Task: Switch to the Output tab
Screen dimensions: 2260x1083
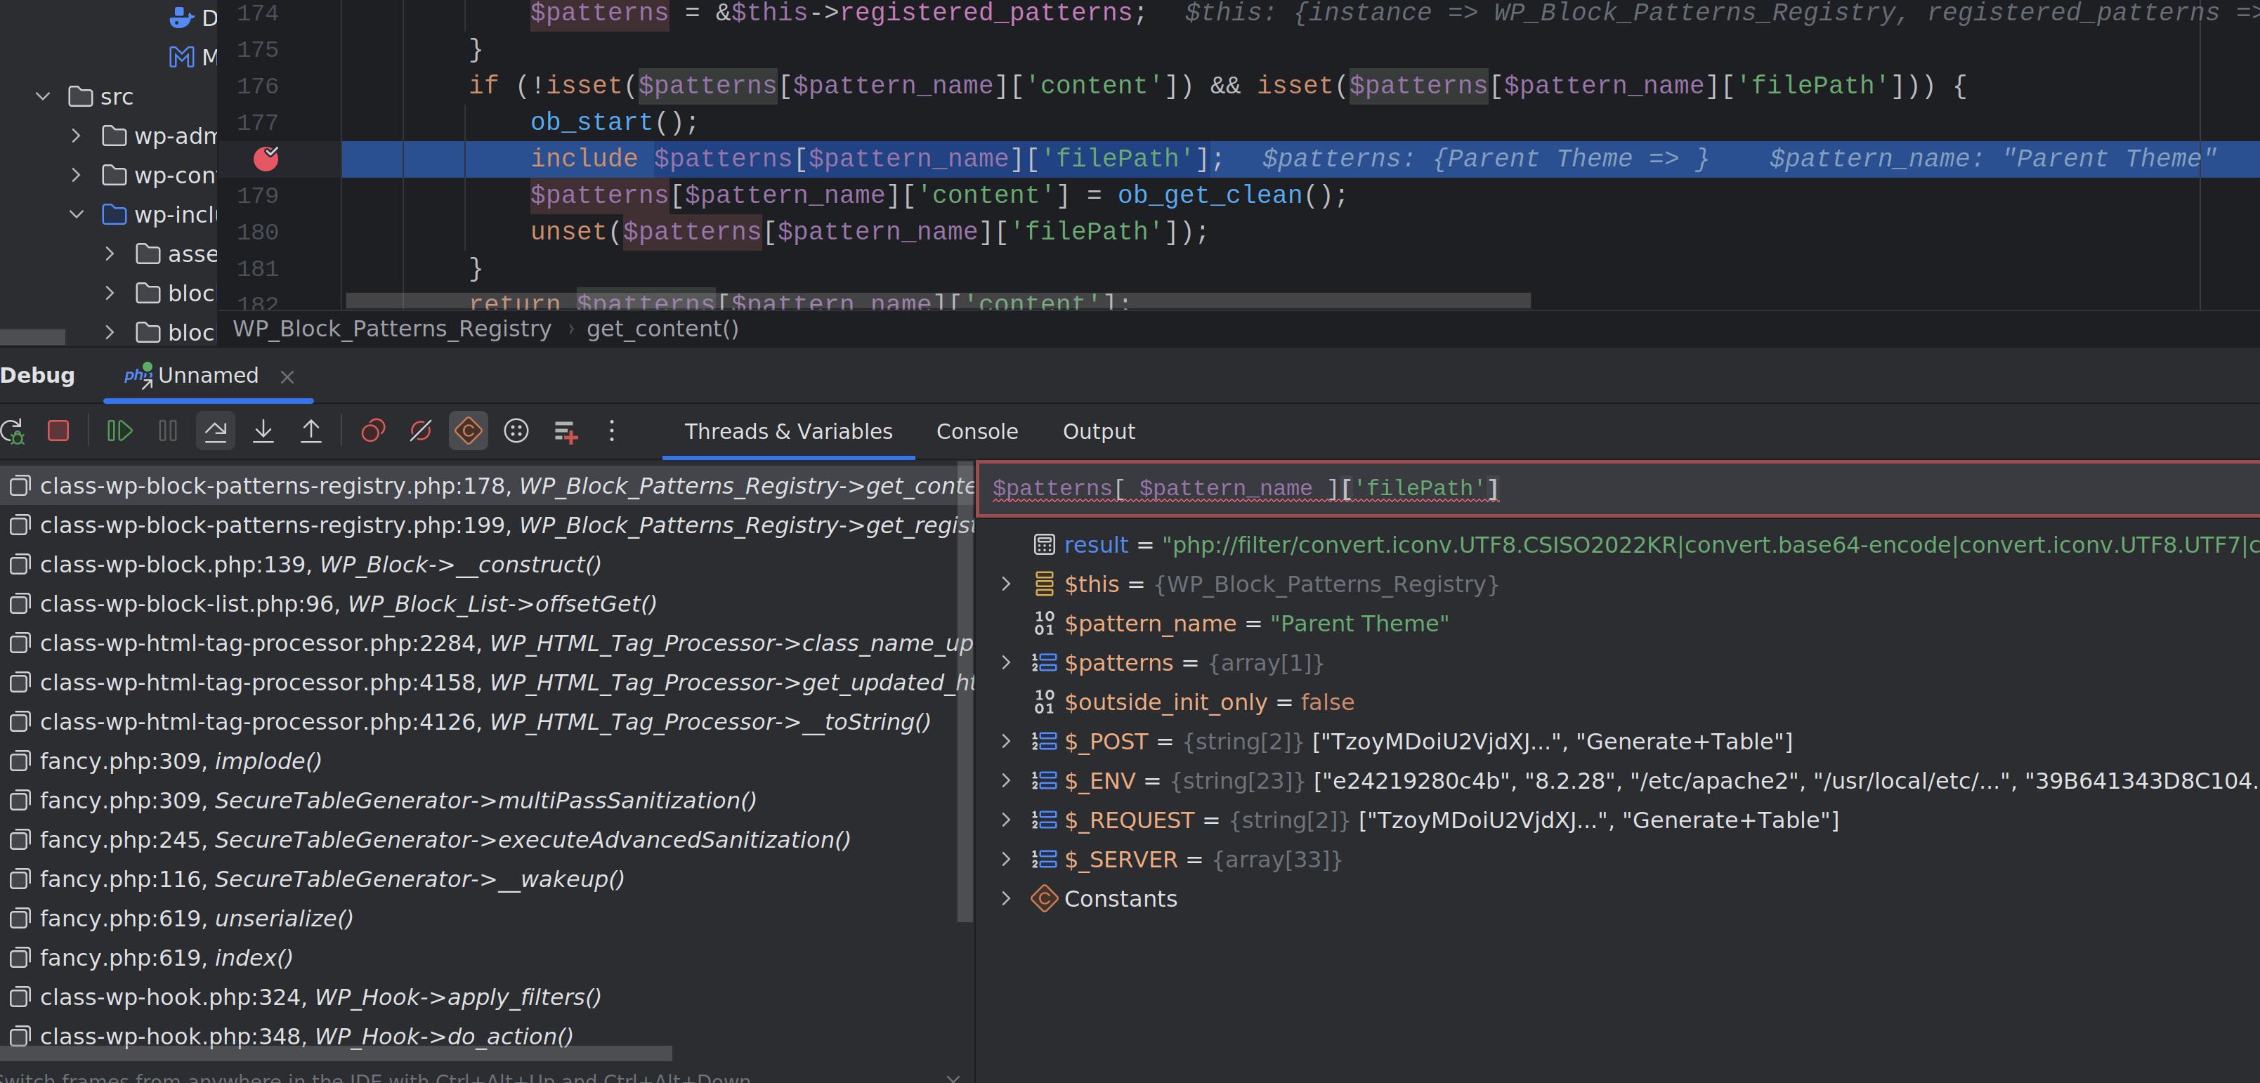Action: pos(1099,431)
